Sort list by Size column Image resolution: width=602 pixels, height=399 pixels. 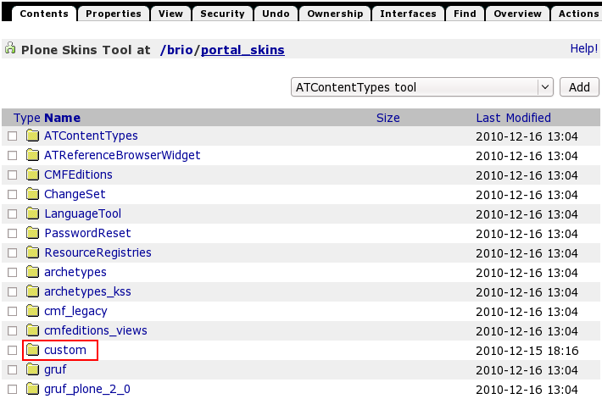(x=387, y=118)
